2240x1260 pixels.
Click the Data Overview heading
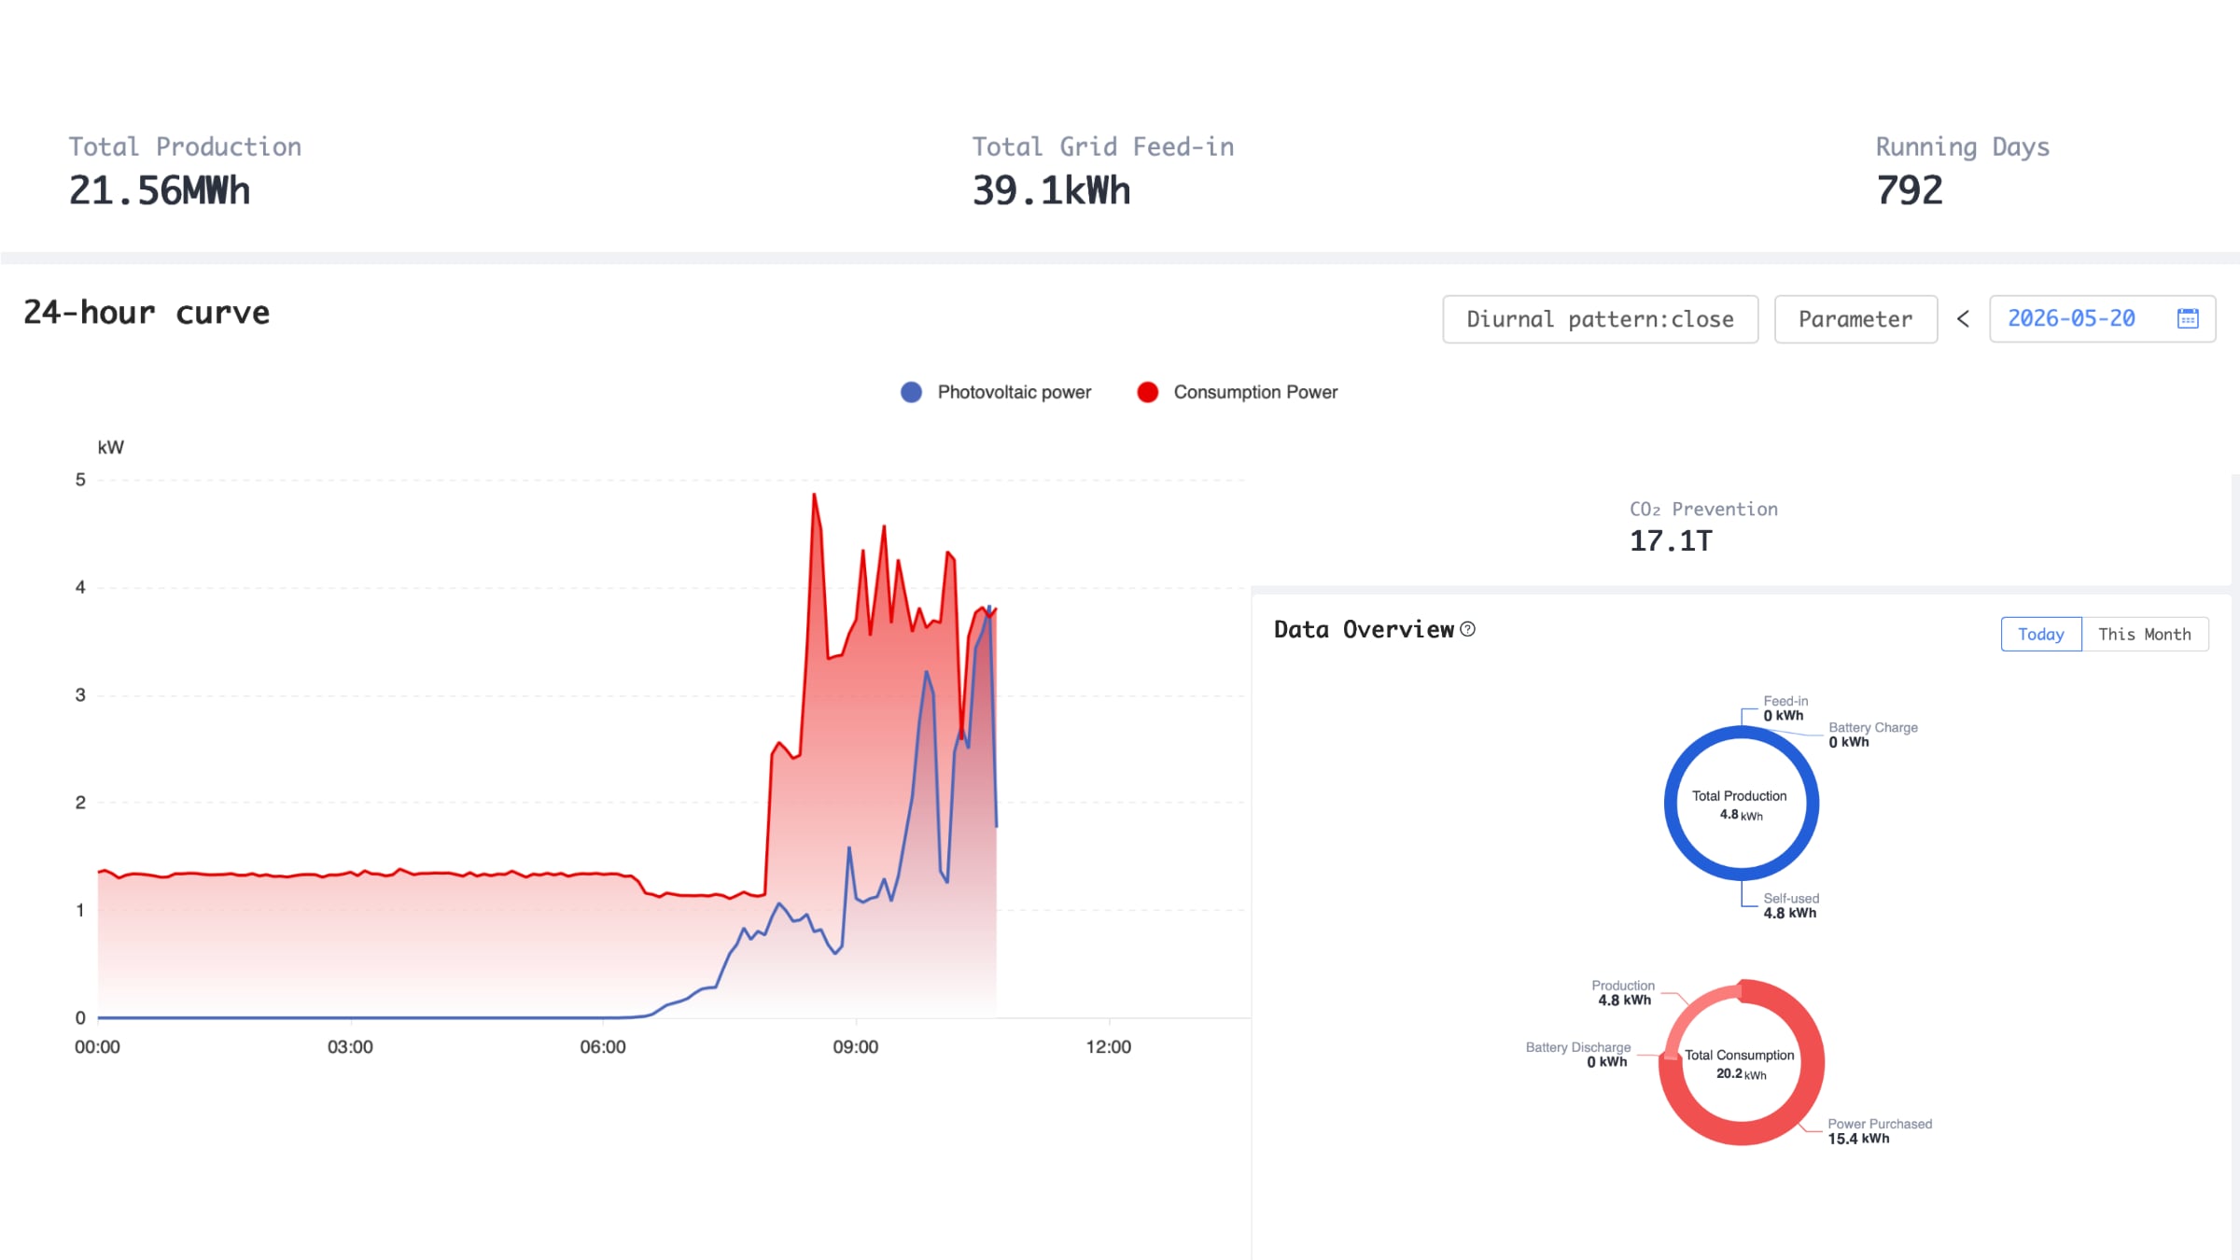pyautogui.click(x=1364, y=630)
